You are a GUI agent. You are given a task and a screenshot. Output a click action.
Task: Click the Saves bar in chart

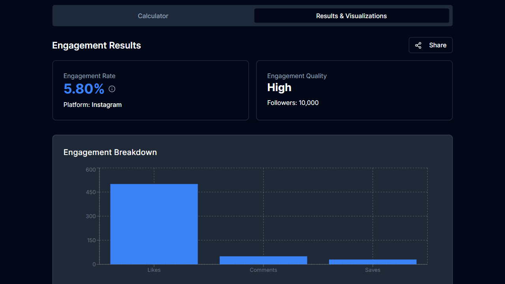(372, 262)
